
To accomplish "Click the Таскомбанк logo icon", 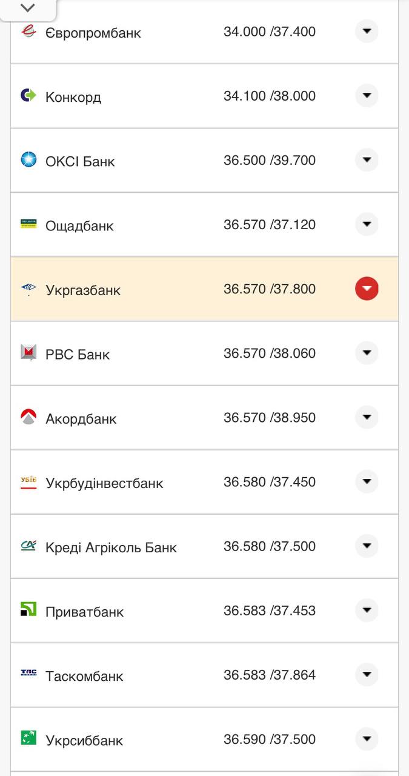I will pyautogui.click(x=28, y=674).
